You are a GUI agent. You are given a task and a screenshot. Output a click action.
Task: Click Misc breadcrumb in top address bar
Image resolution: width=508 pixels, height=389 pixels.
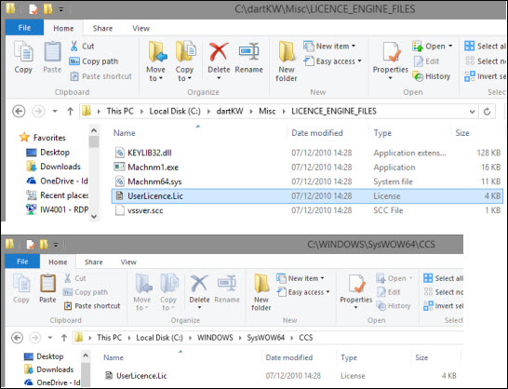tap(267, 111)
